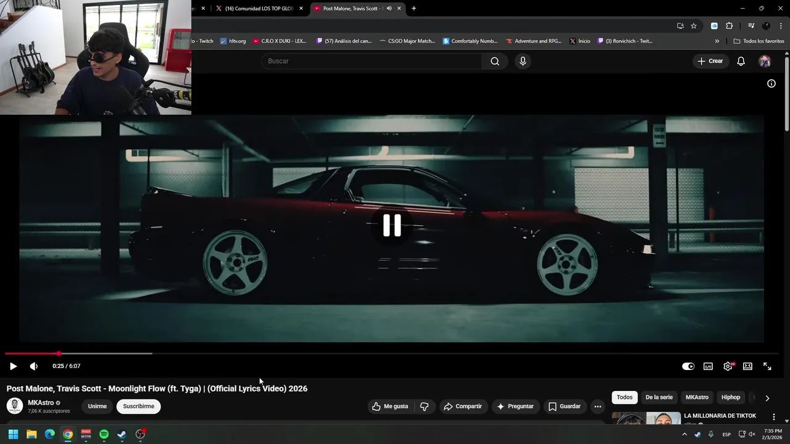Viewport: 790px width, 444px height.
Task: Select the Hiphop filter chip
Action: [x=731, y=397]
